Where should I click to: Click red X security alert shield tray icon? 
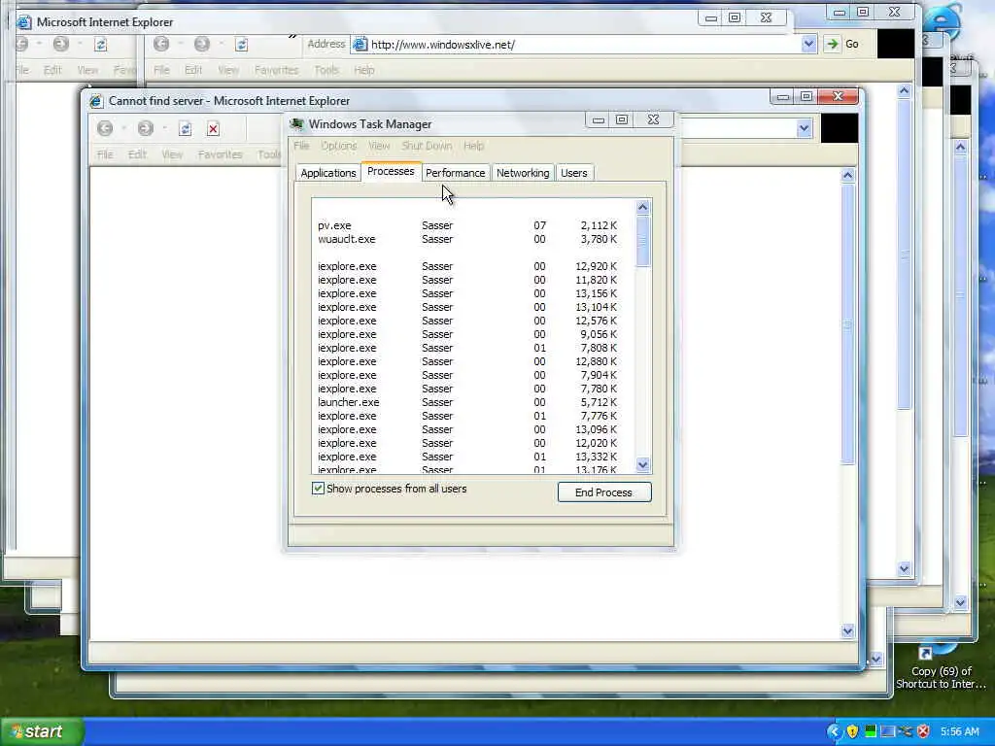pyautogui.click(x=923, y=731)
